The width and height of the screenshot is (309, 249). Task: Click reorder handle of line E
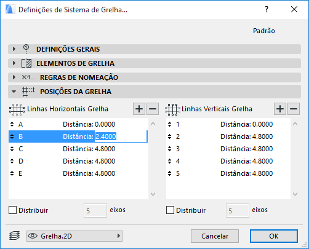(x=12, y=173)
